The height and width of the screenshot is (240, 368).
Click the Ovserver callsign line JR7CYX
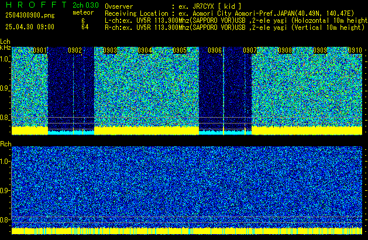point(173,6)
